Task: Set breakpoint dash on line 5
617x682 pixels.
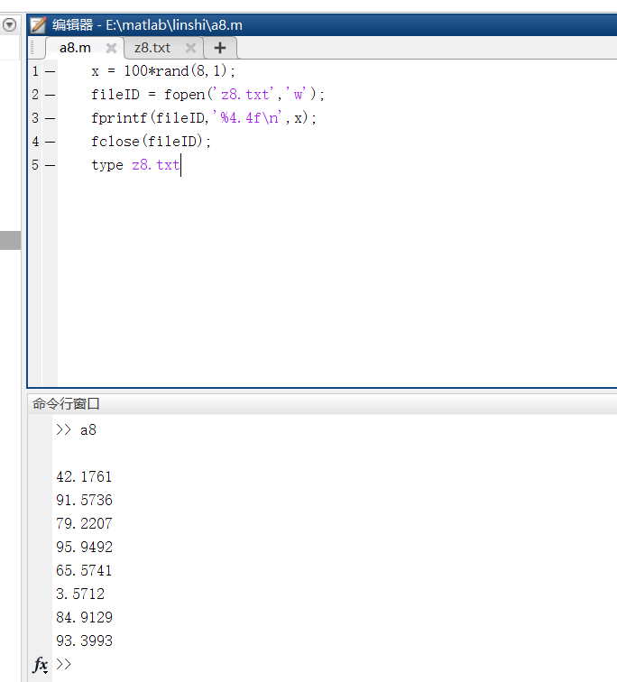Action: 51,165
